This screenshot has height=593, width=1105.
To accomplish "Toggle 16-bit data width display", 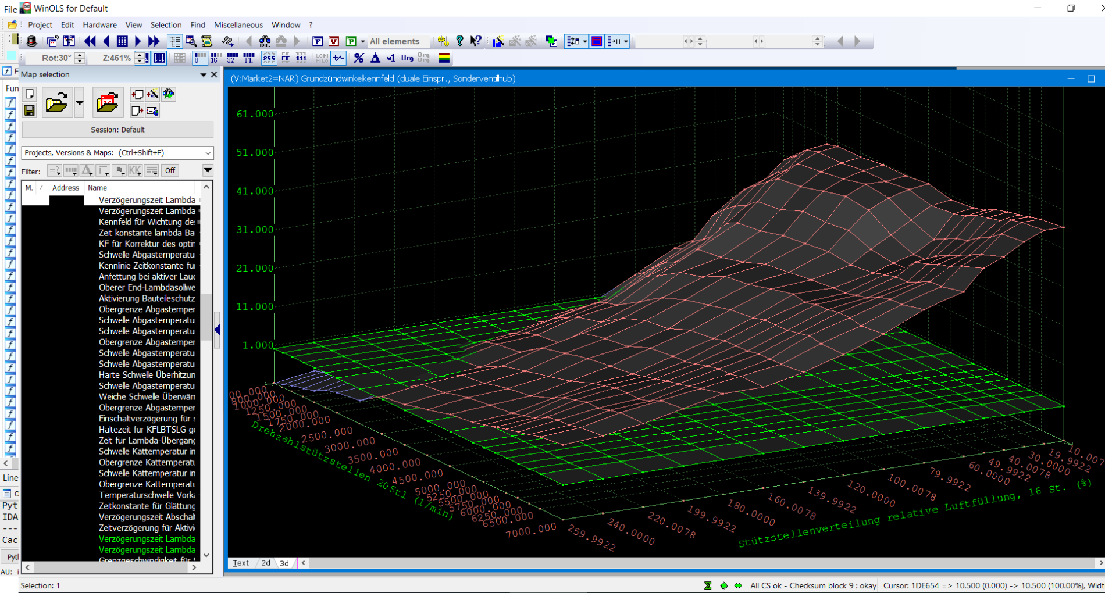I will tap(216, 58).
